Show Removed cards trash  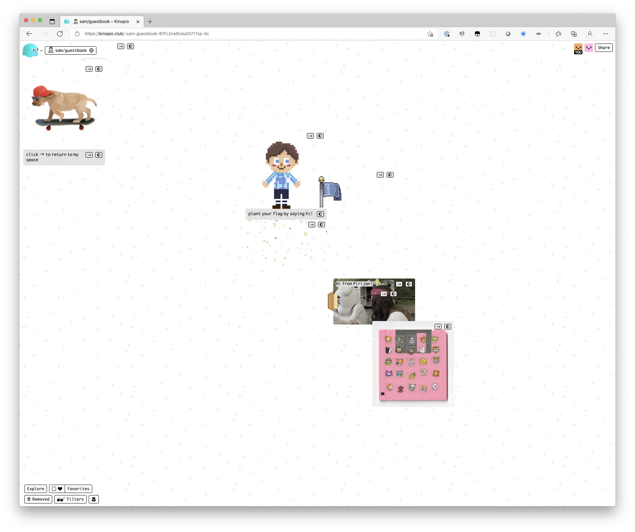click(x=38, y=499)
